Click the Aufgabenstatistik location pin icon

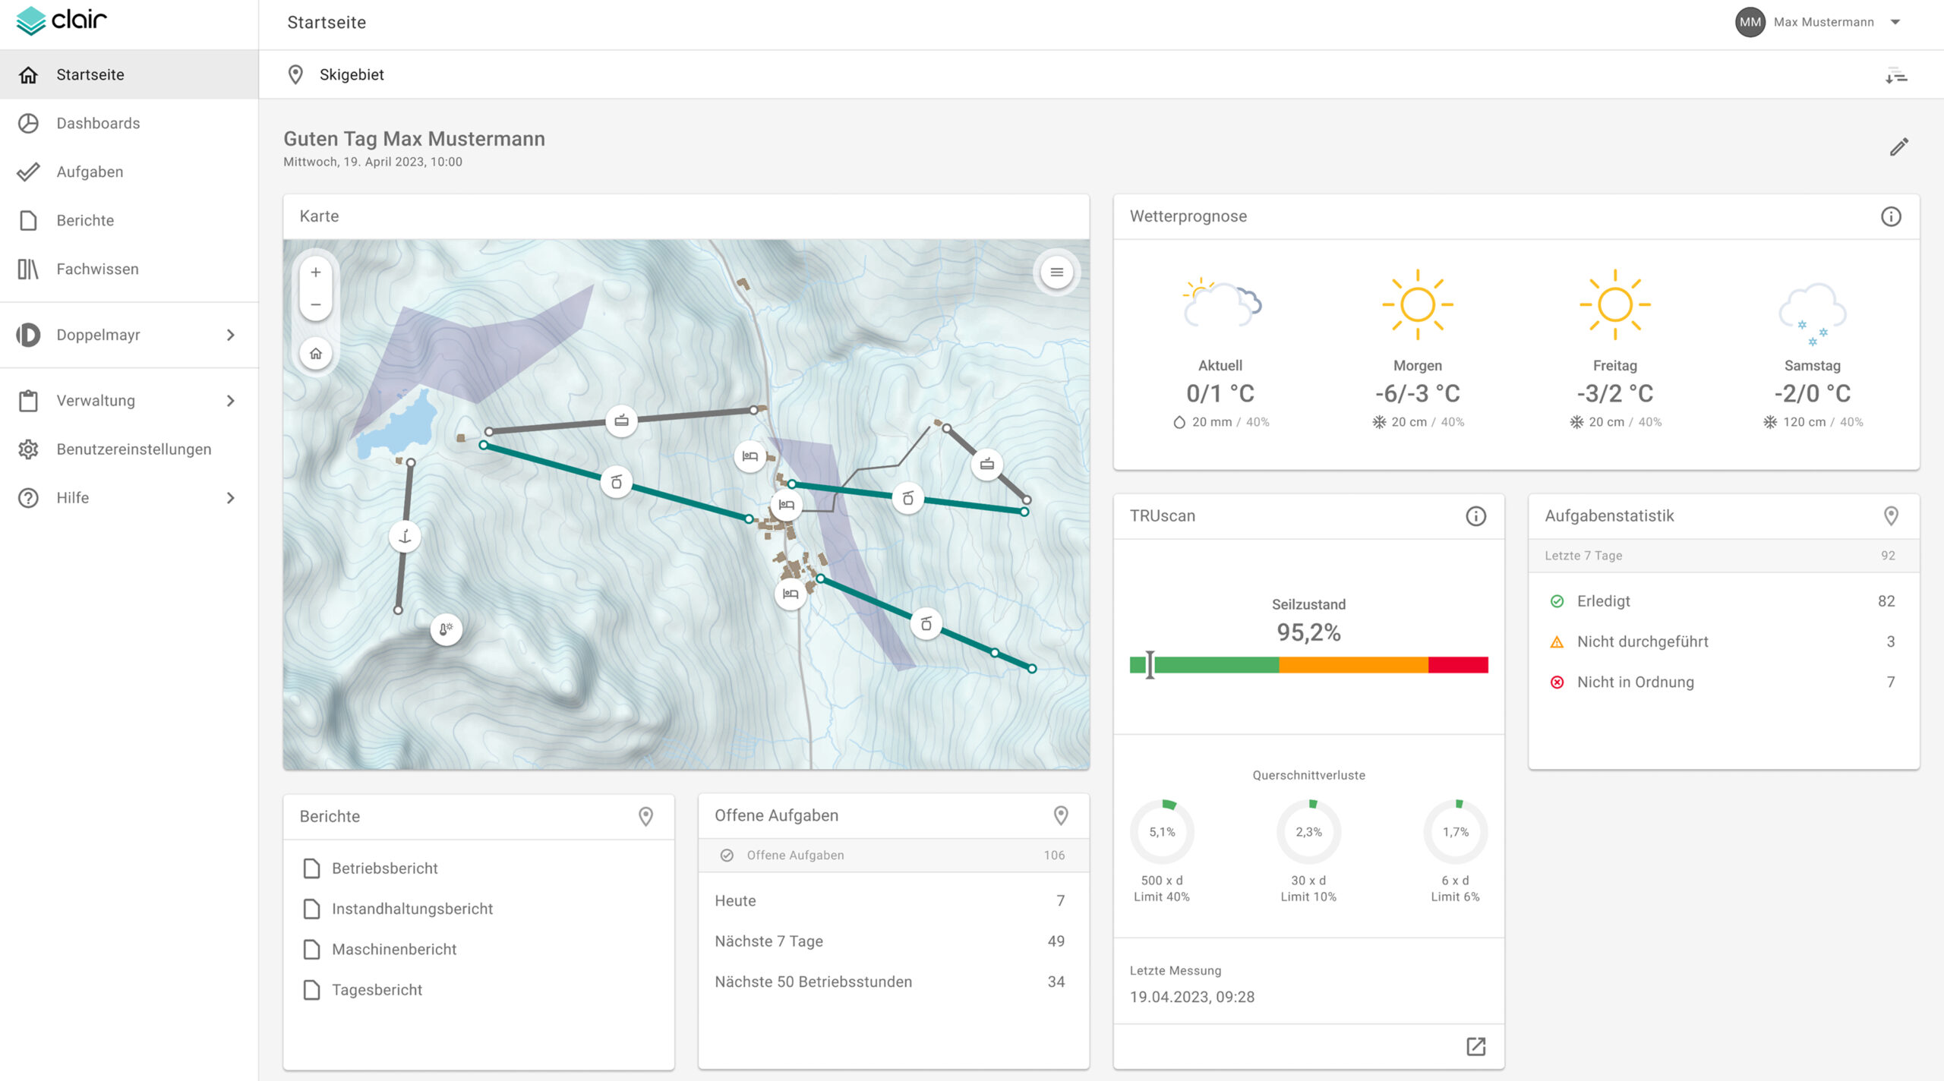[x=1891, y=516]
